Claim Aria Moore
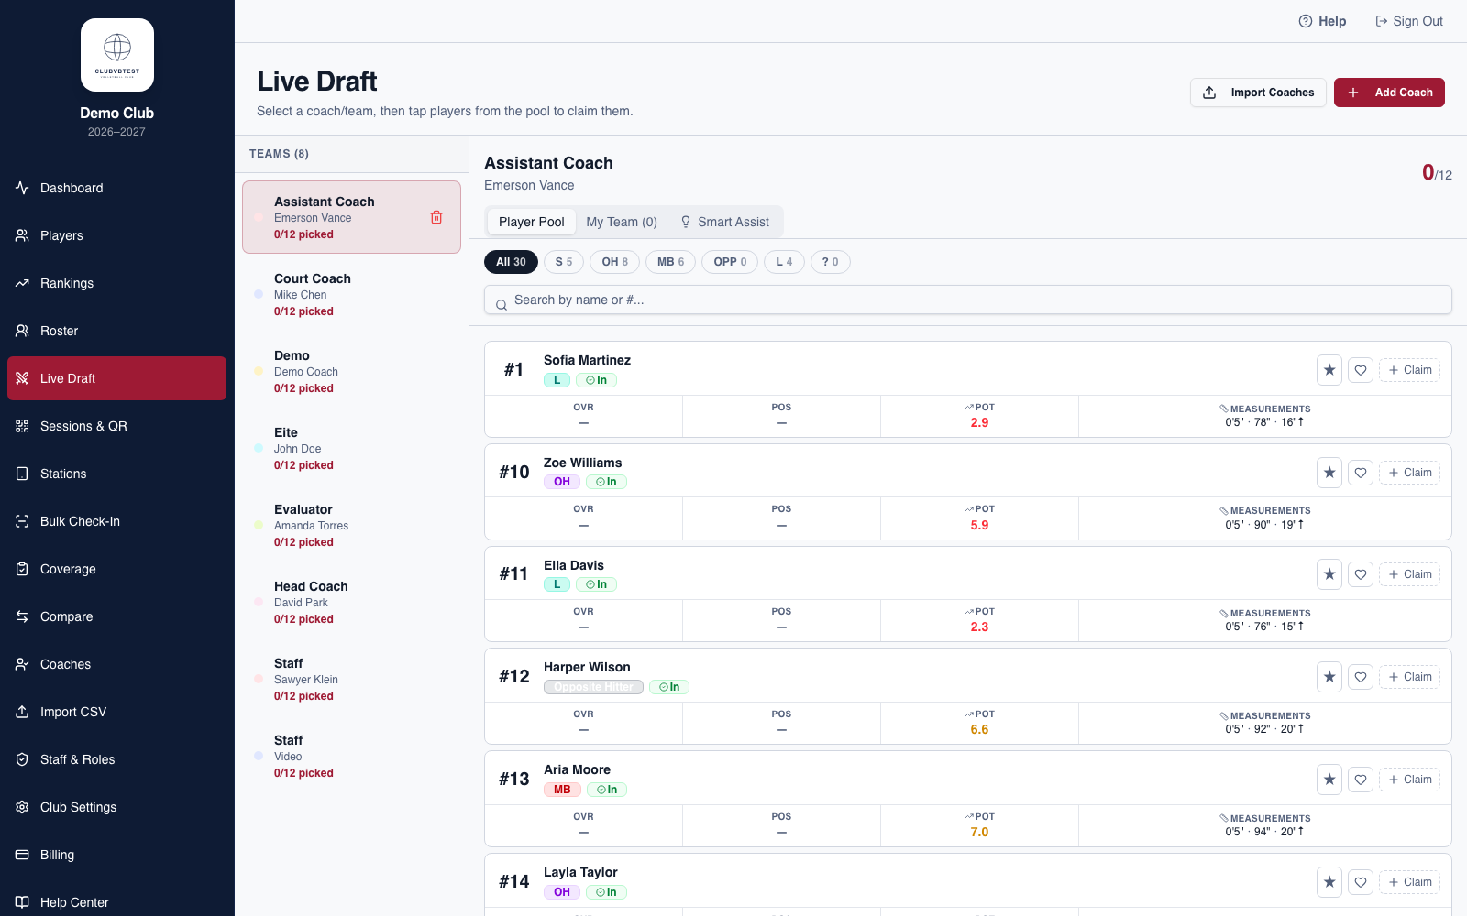Viewport: 1467px width, 916px height. (1410, 780)
